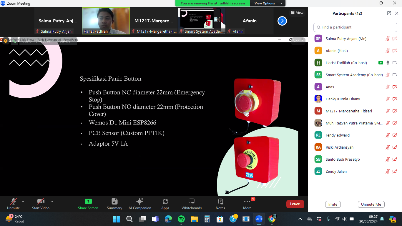The height and width of the screenshot is (226, 402).
Task: Click Harist Fadlilah's microphone icon in participants
Action: click(388, 63)
